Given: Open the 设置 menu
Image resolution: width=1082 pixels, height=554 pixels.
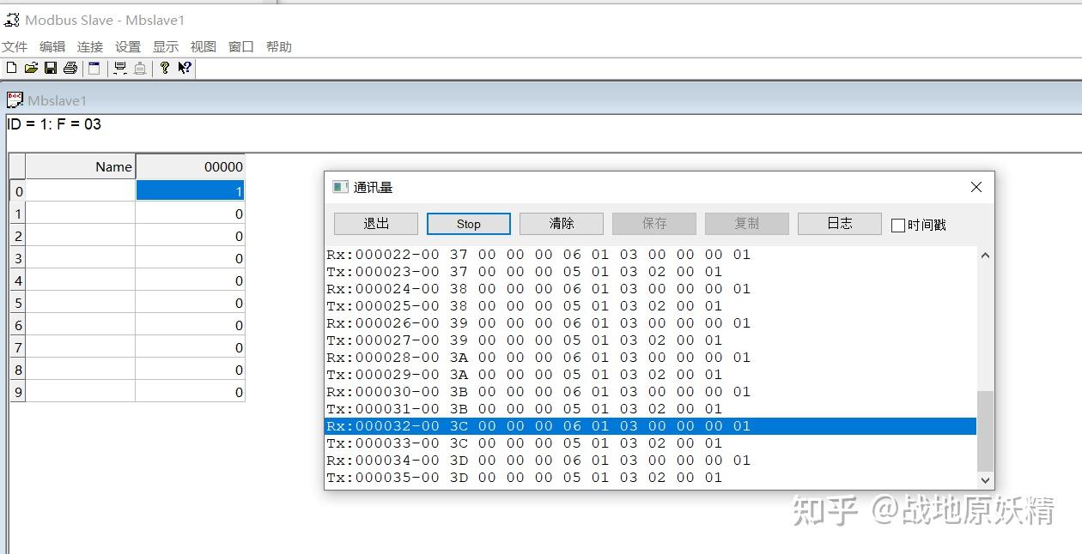Looking at the screenshot, I should [x=128, y=47].
